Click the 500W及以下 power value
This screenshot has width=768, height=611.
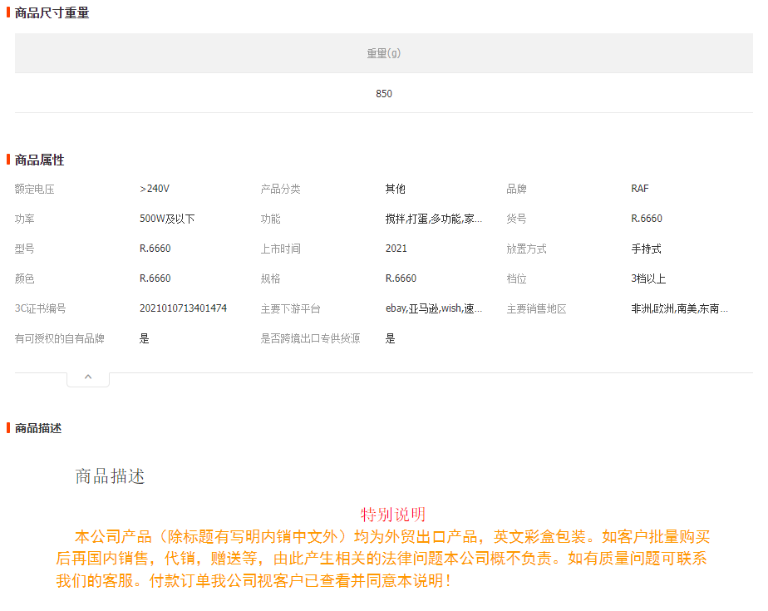[167, 219]
